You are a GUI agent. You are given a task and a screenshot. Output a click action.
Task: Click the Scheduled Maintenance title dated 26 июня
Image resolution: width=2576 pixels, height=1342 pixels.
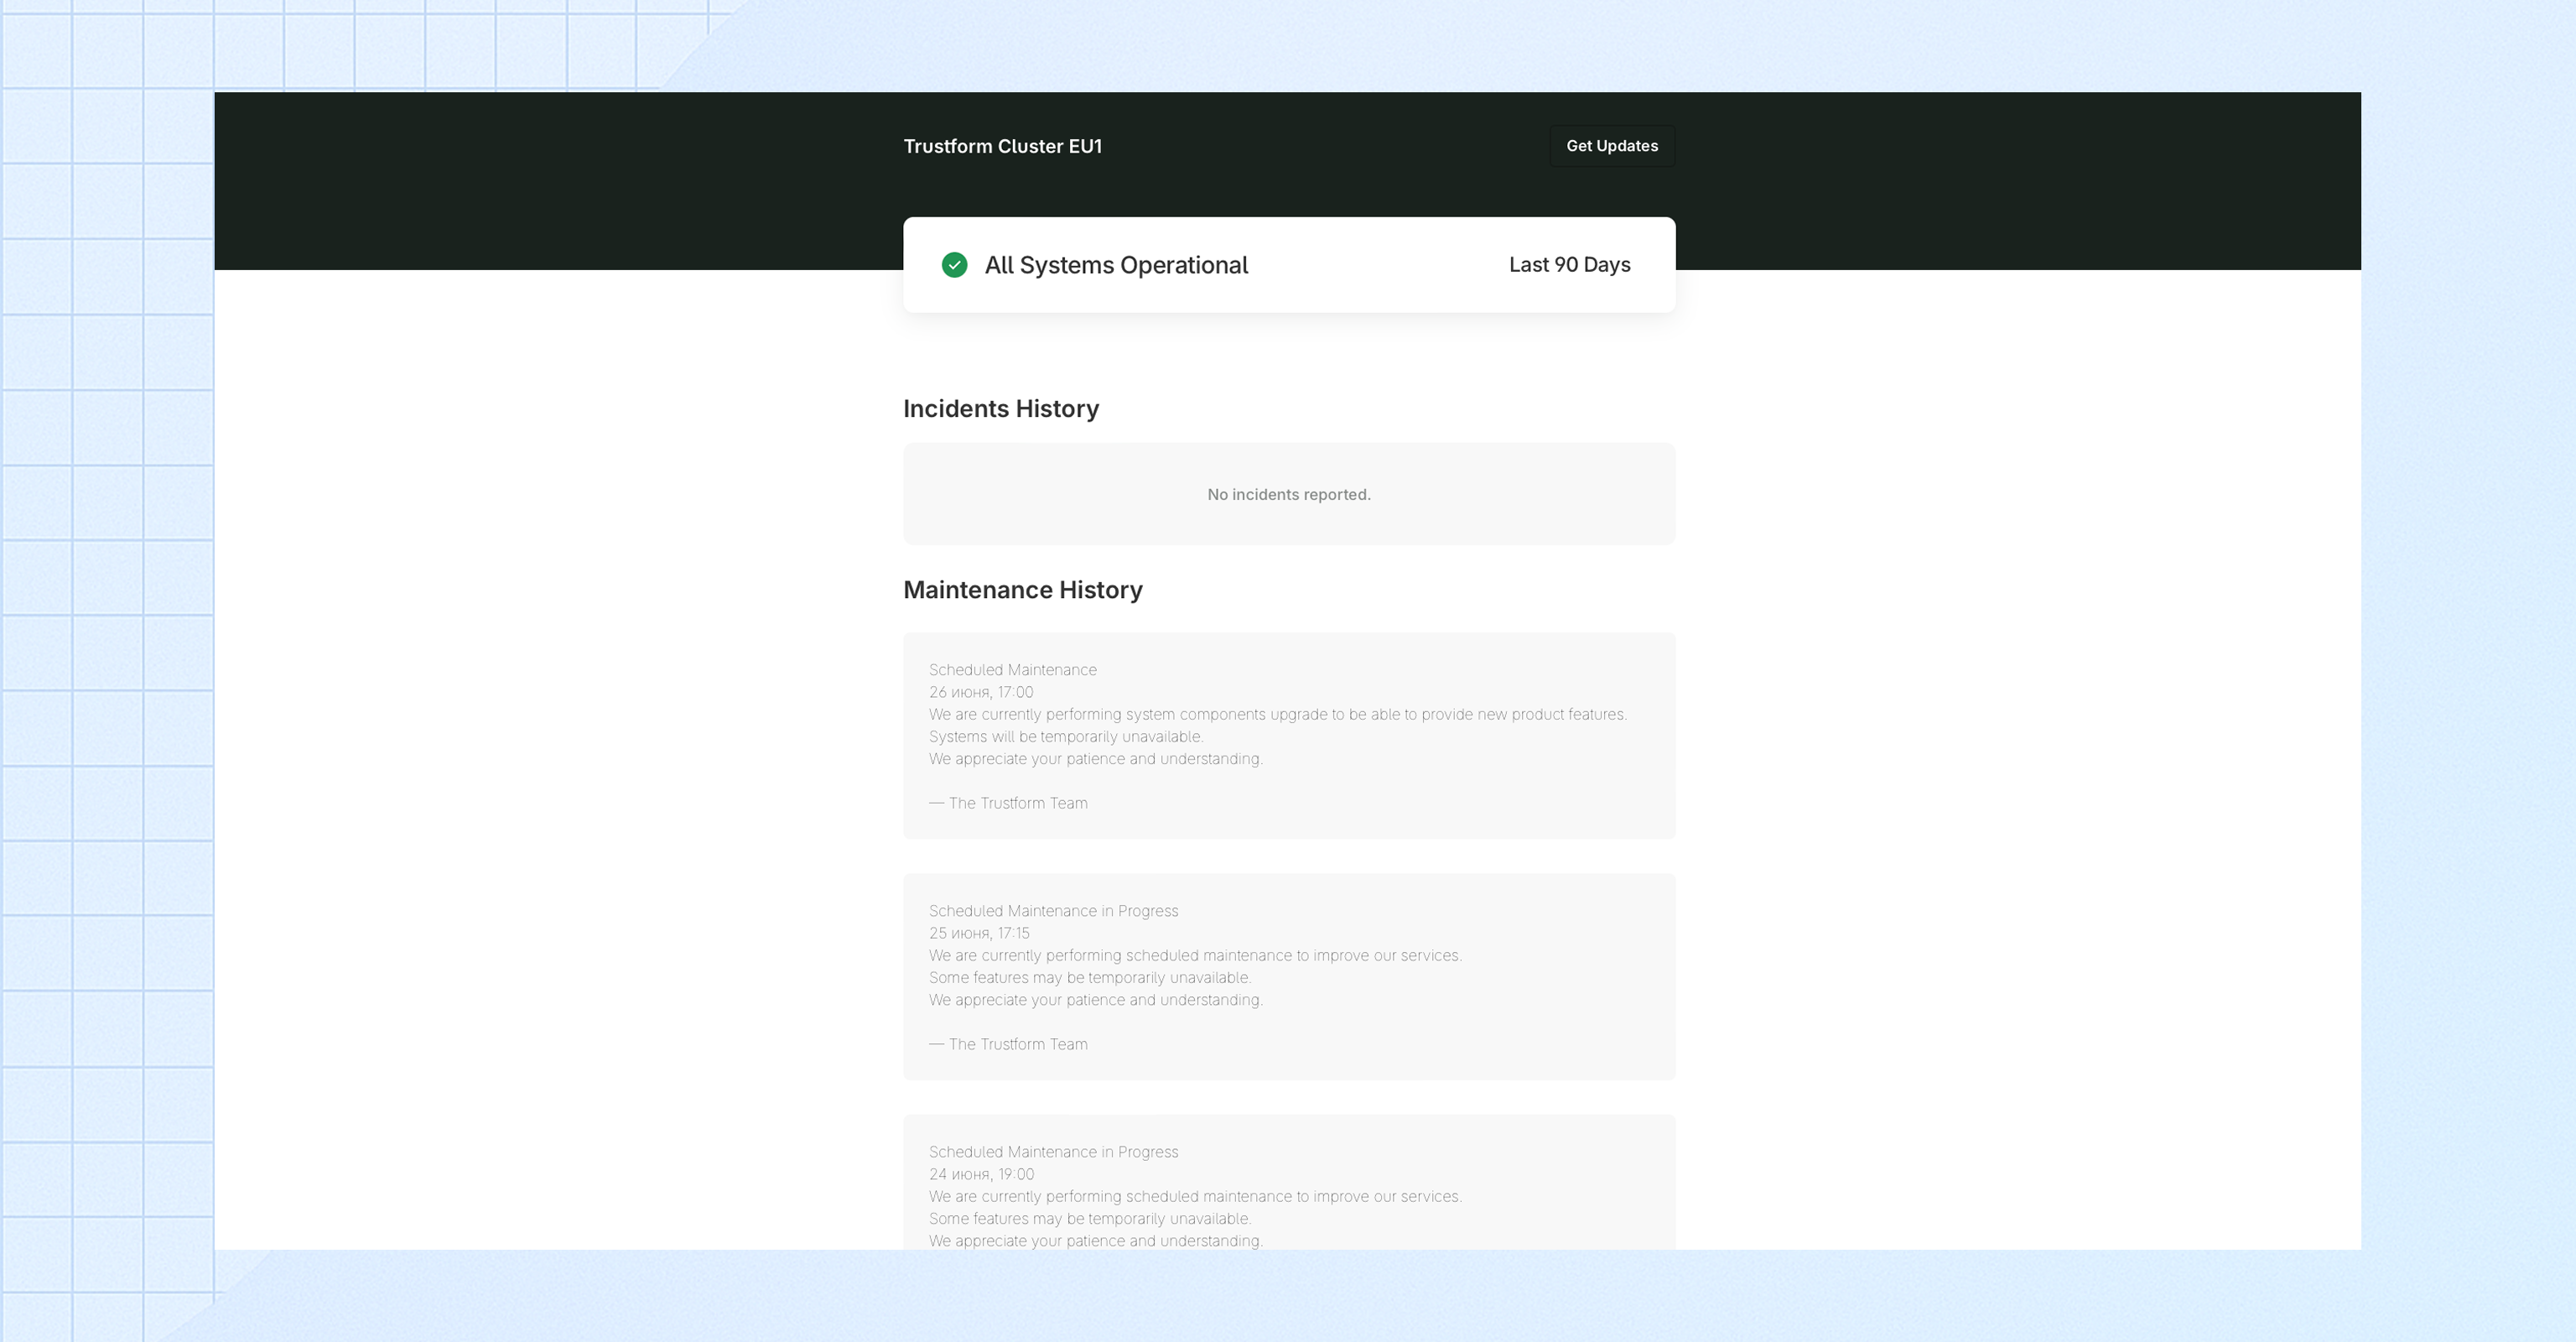1012,670
